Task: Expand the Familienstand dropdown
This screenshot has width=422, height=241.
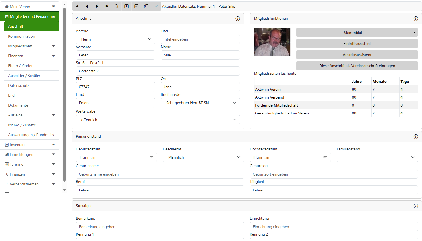Action: point(377,157)
